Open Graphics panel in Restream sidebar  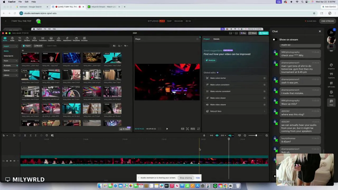click(x=331, y=66)
